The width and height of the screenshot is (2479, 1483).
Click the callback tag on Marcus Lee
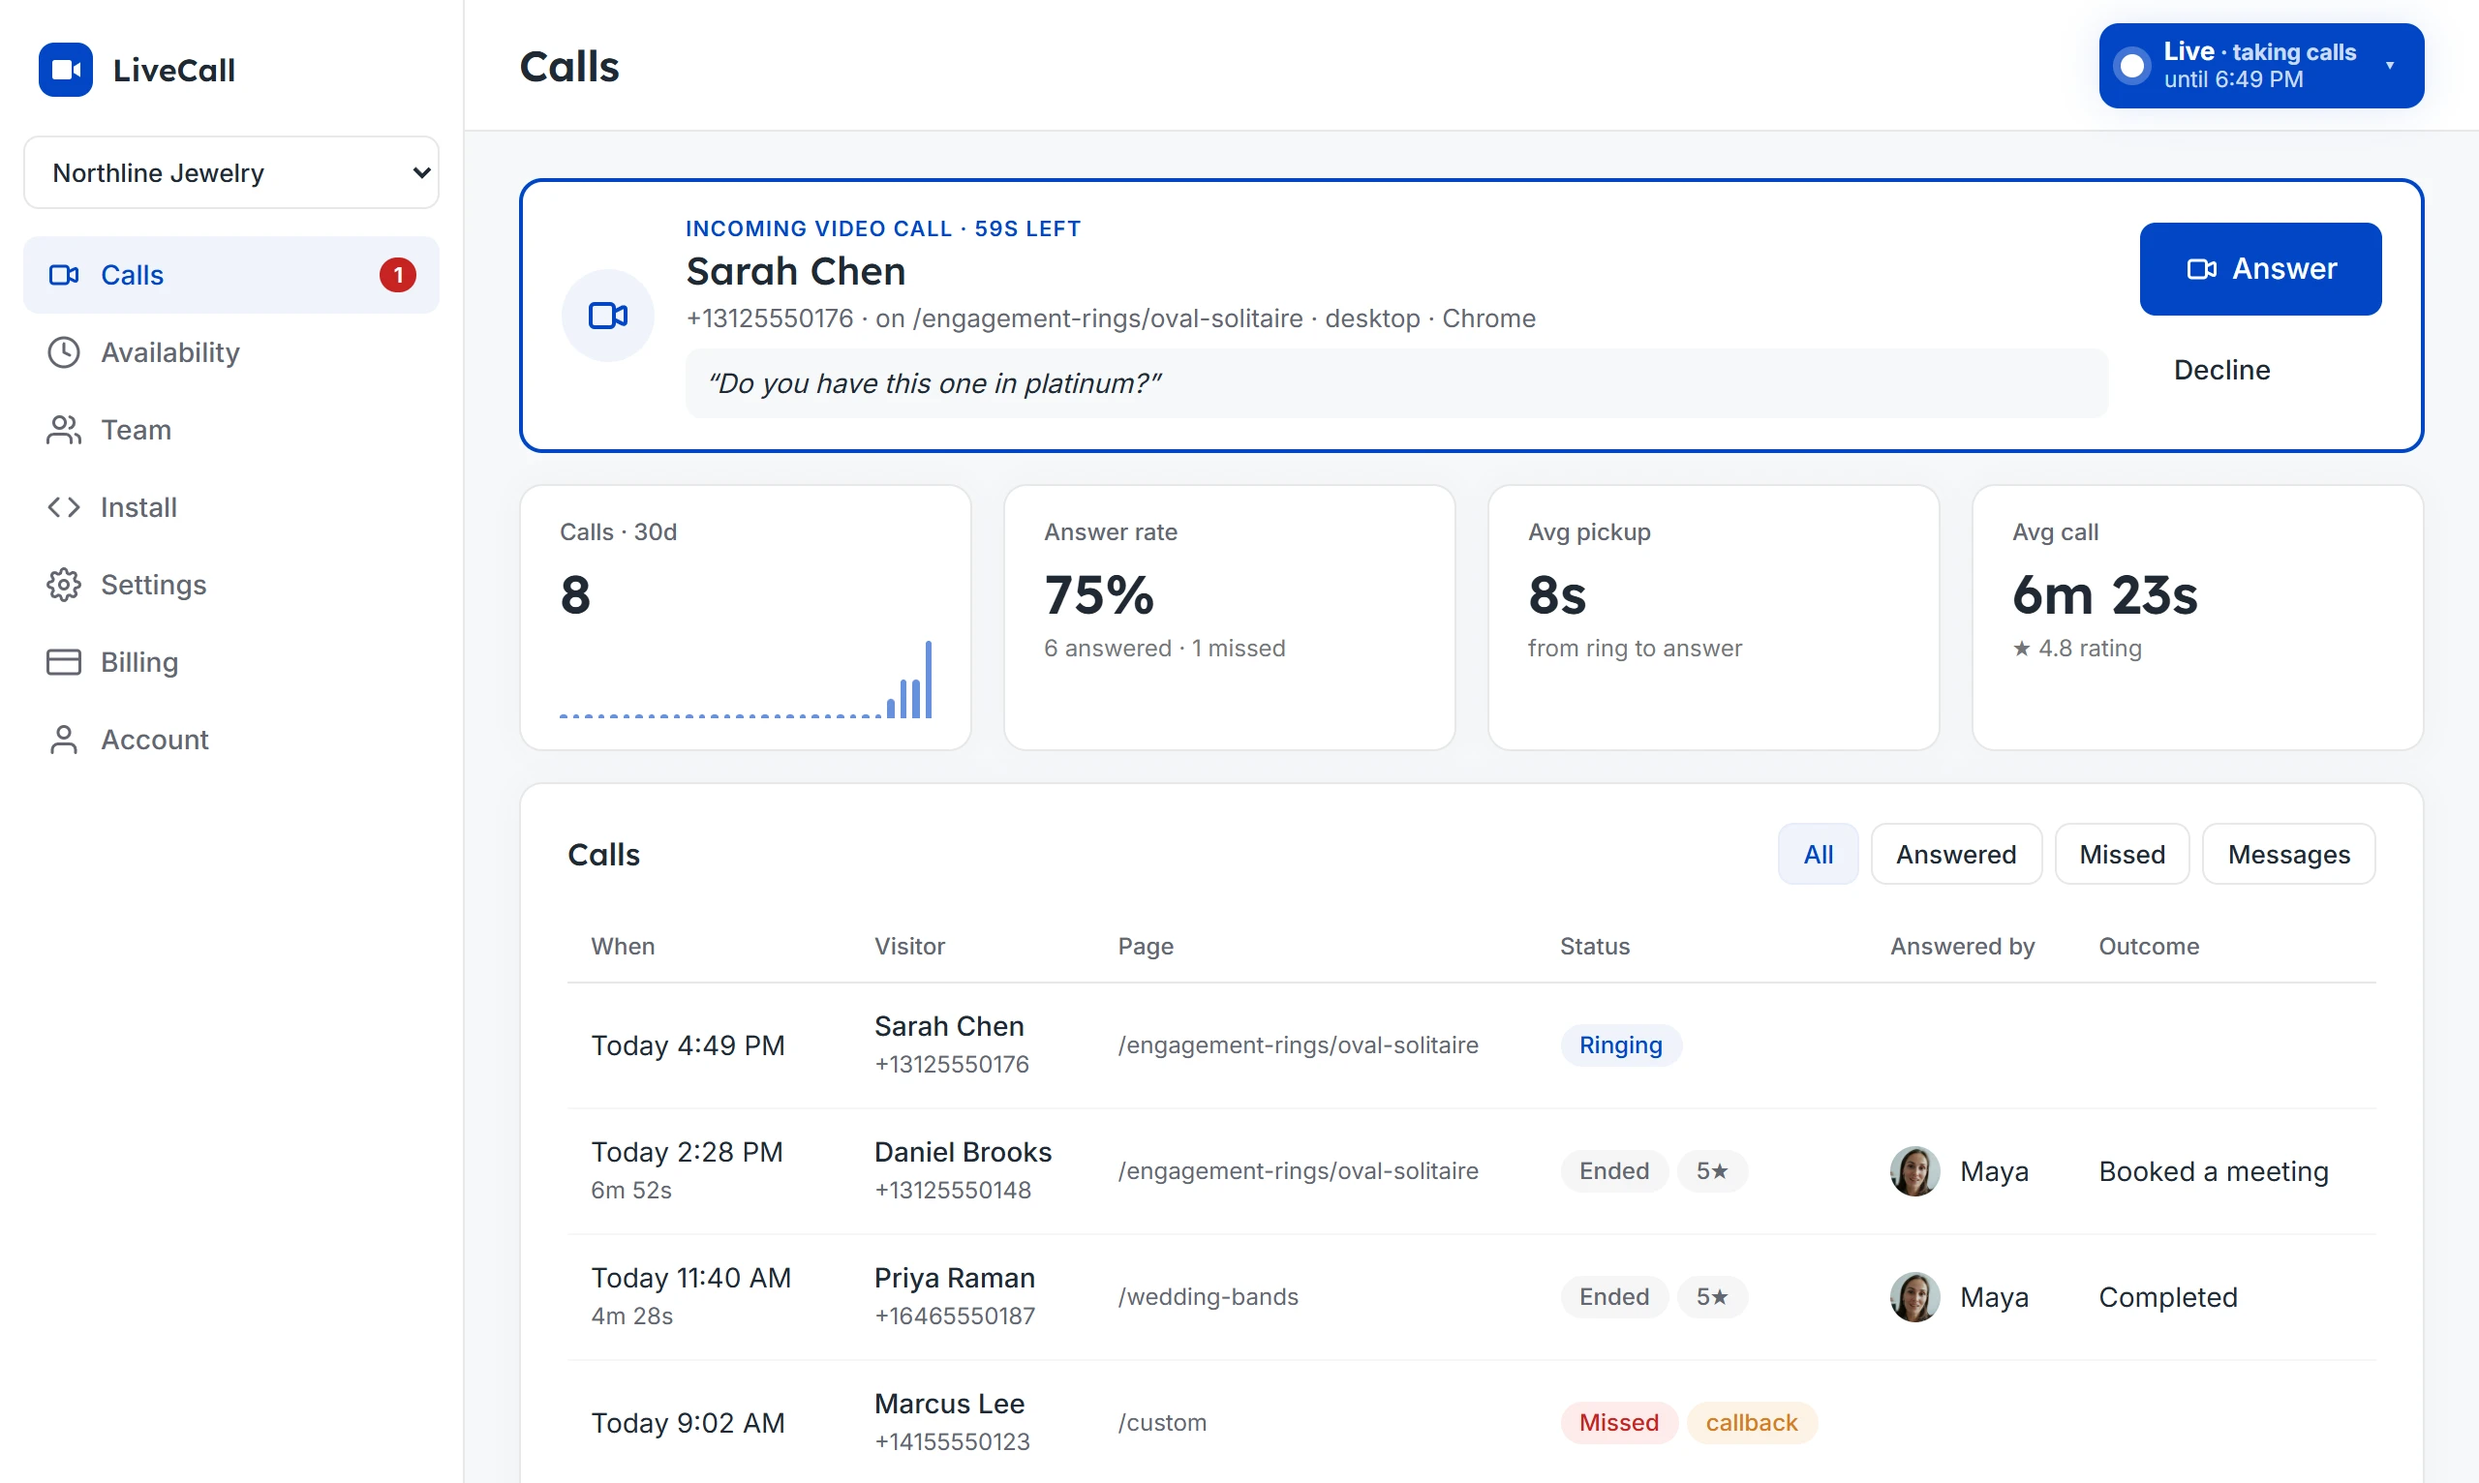pos(1752,1423)
